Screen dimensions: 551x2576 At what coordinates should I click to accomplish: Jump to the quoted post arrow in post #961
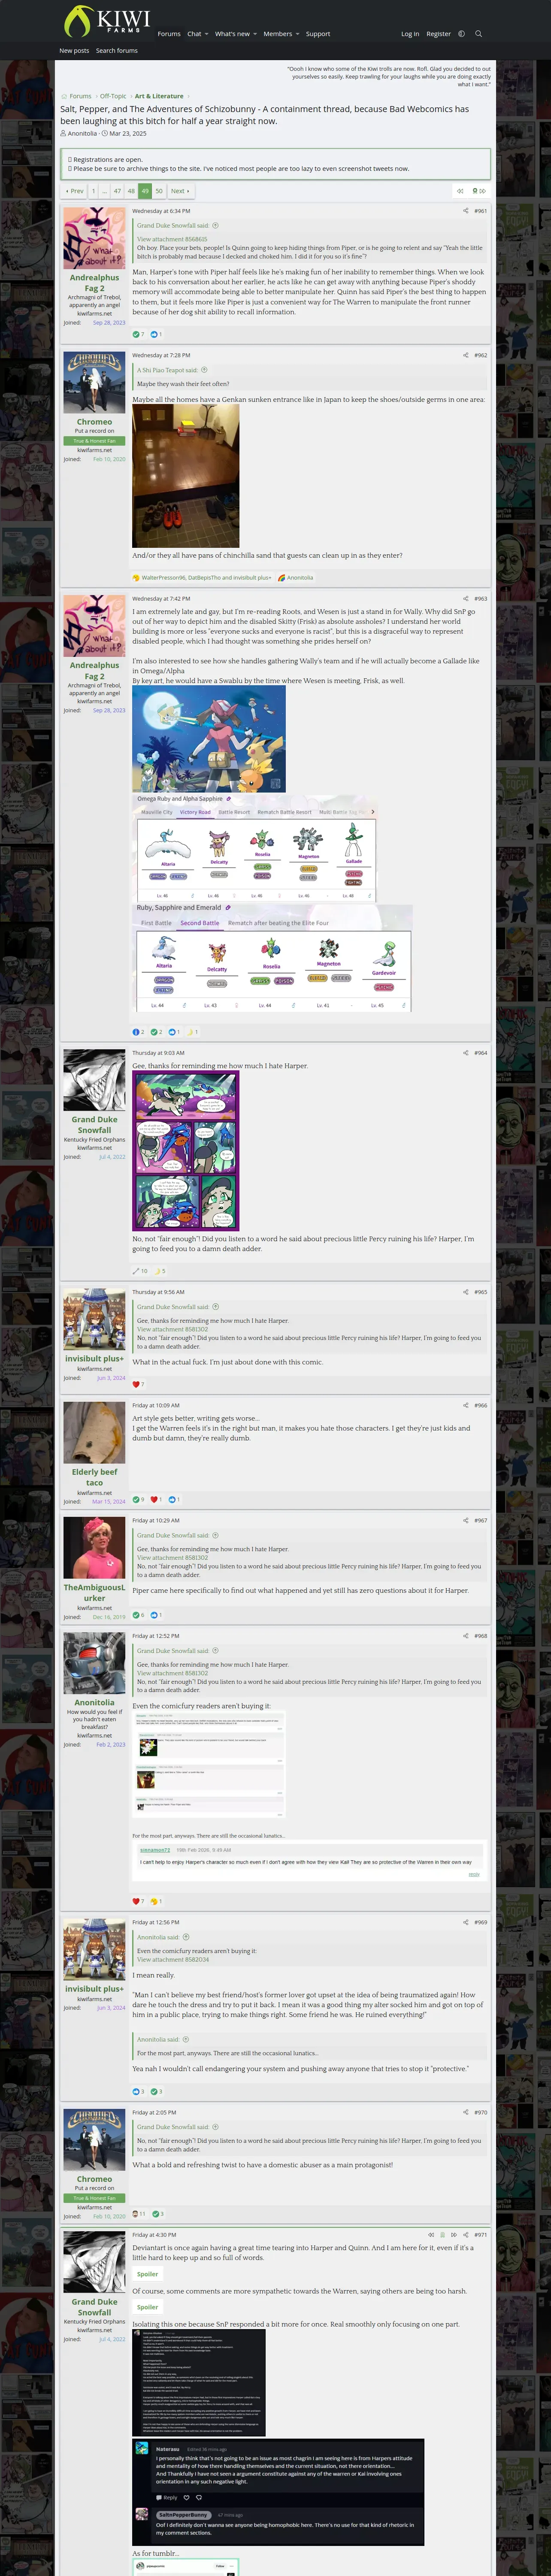coord(215,225)
